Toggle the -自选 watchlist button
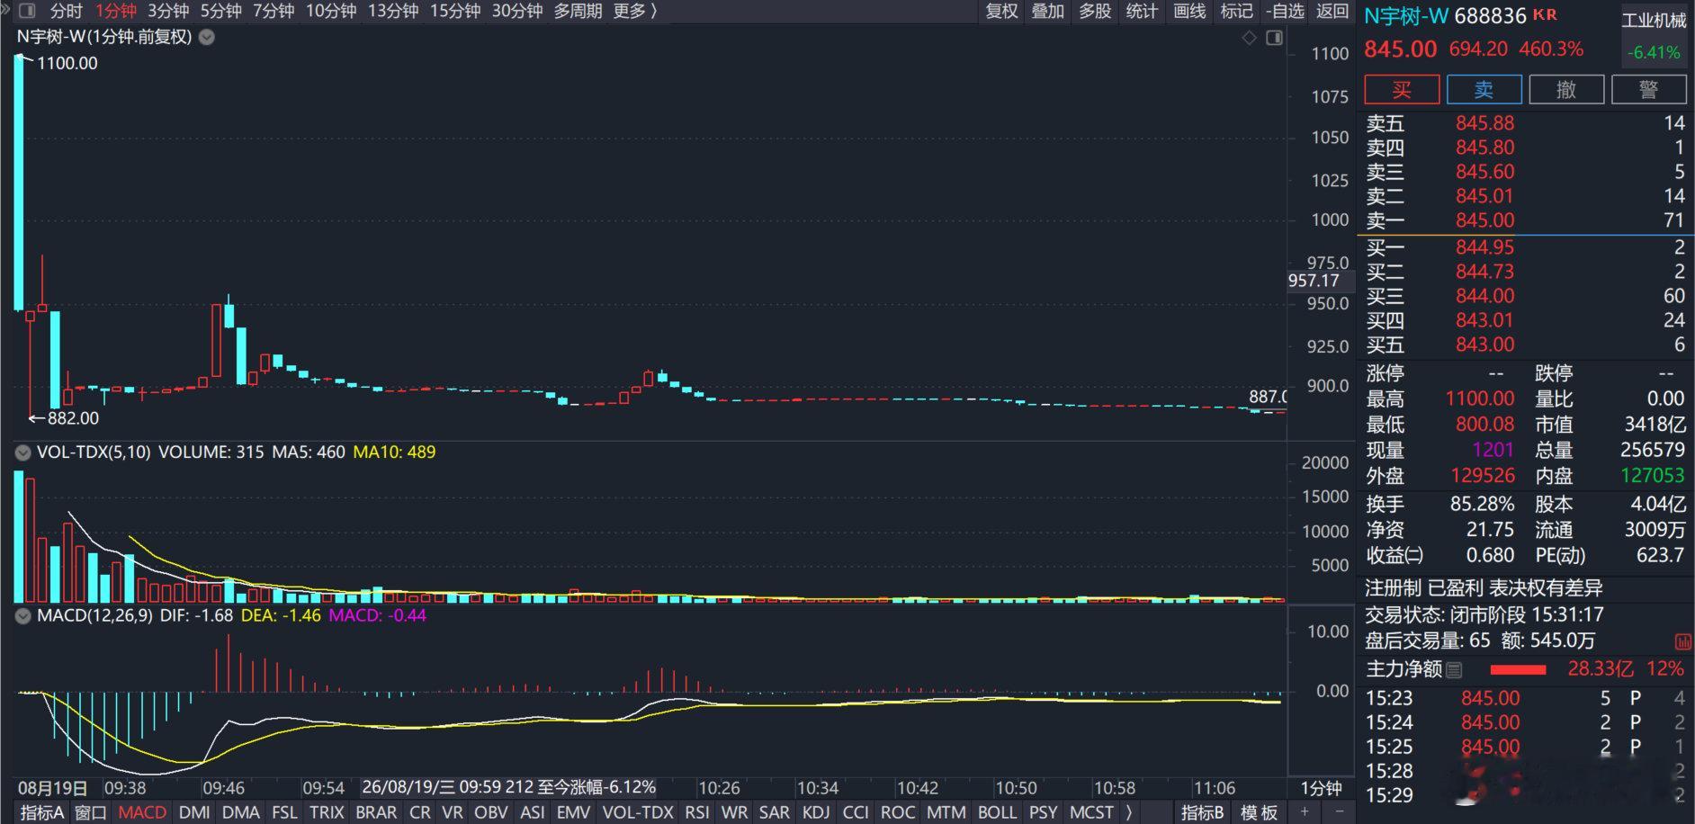Image resolution: width=1695 pixels, height=824 pixels. tap(1284, 11)
